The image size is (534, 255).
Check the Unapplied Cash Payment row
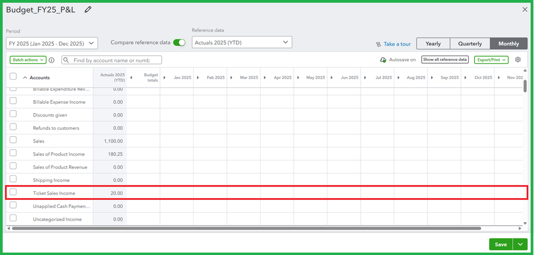[13, 205]
